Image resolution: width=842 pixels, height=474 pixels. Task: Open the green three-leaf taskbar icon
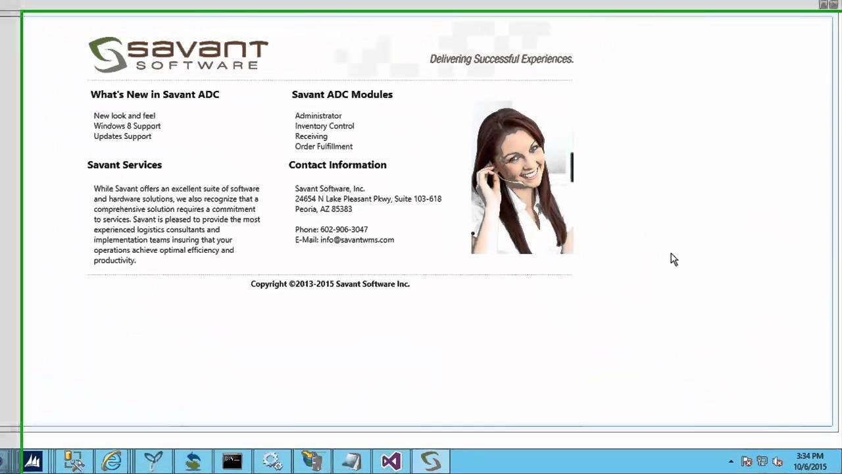pyautogui.click(x=153, y=461)
